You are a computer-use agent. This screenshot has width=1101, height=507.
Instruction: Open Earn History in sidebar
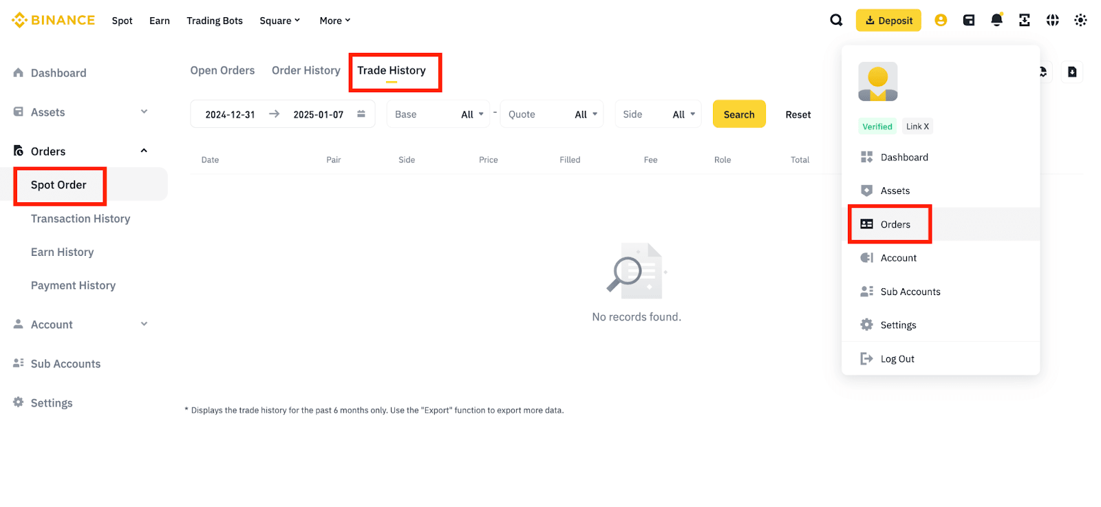point(62,252)
